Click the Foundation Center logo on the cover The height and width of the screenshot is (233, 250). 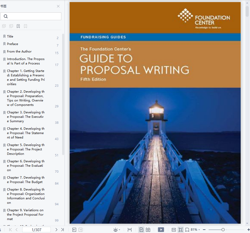pyautogui.click(x=204, y=19)
